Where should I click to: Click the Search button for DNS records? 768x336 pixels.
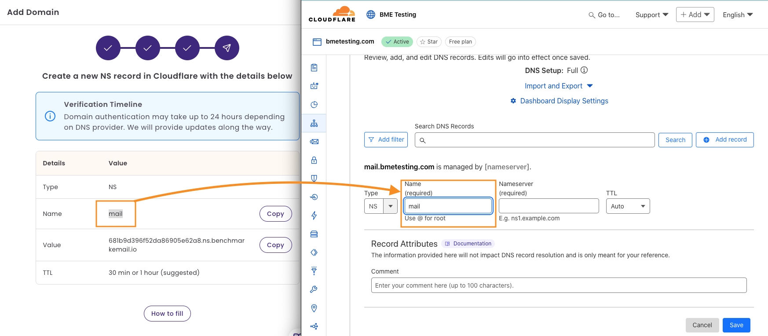675,140
